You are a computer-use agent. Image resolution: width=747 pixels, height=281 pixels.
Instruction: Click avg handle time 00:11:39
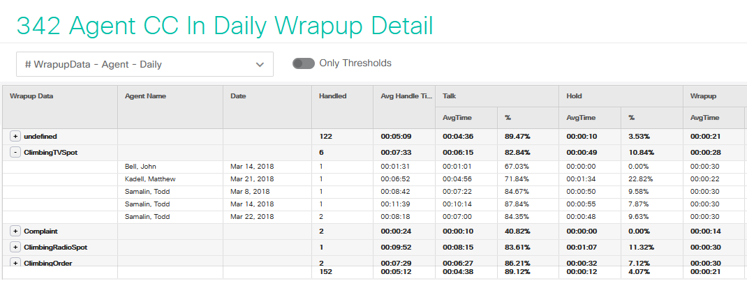(395, 204)
